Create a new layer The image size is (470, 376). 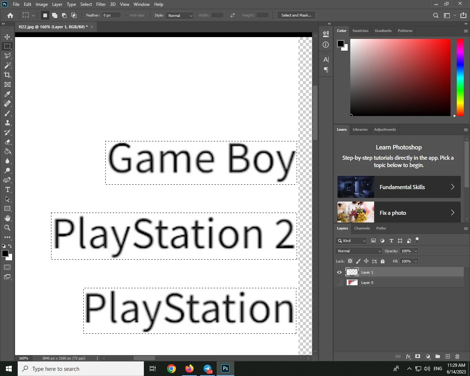[x=448, y=357]
